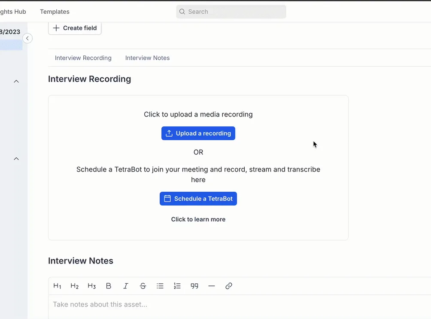
Task: Click the Interview Recording heading
Action: [90, 79]
